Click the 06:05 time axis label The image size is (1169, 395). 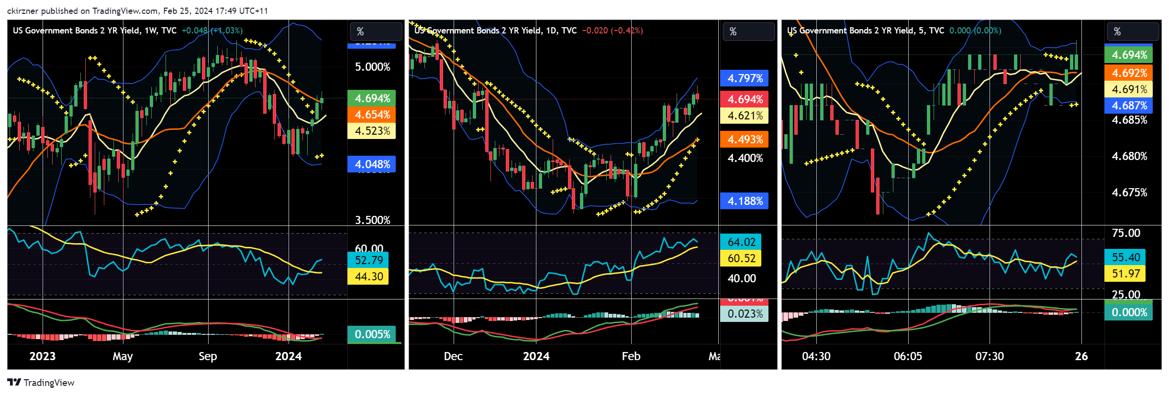(x=908, y=356)
